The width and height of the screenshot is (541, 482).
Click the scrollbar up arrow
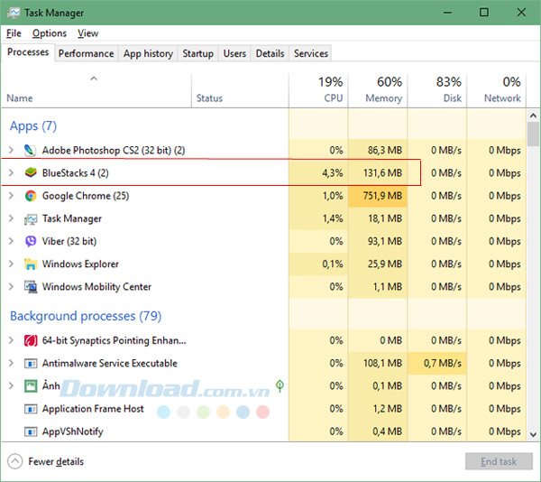(x=533, y=116)
